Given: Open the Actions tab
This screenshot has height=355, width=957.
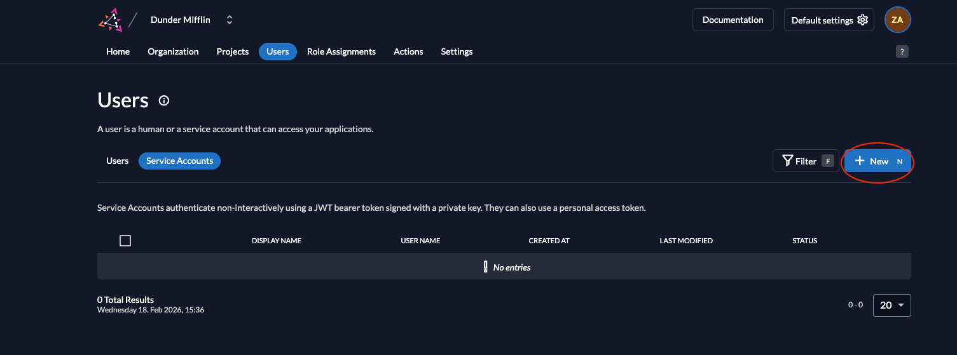Looking at the screenshot, I should [x=408, y=51].
